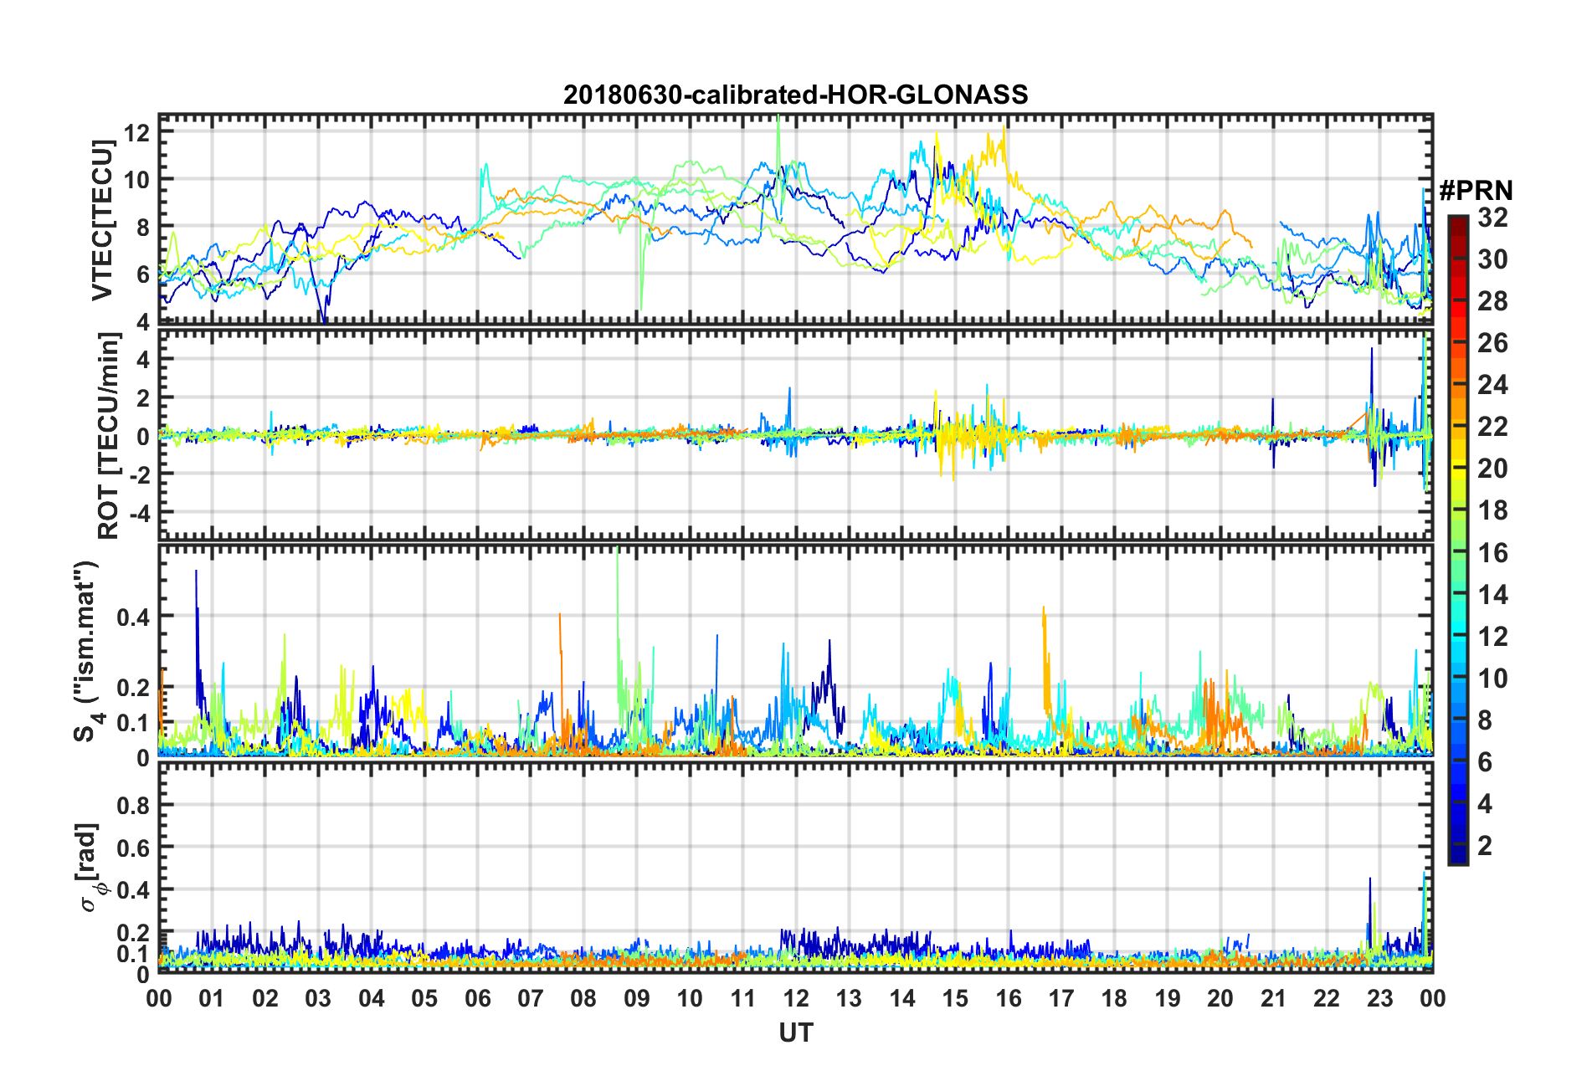Click the 12 tick on the VTEC axis
The width and height of the screenshot is (1592, 1081).
coord(136,132)
